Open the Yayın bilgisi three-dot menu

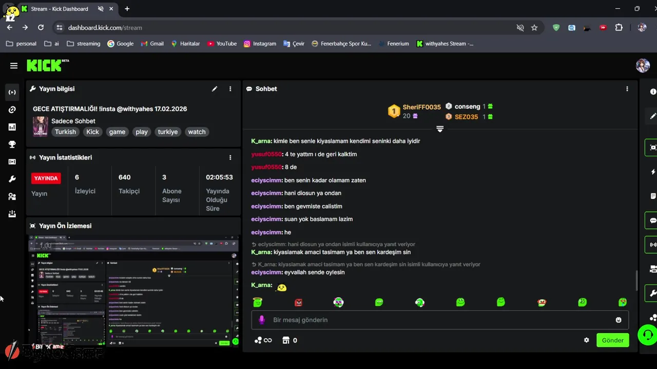point(230,89)
